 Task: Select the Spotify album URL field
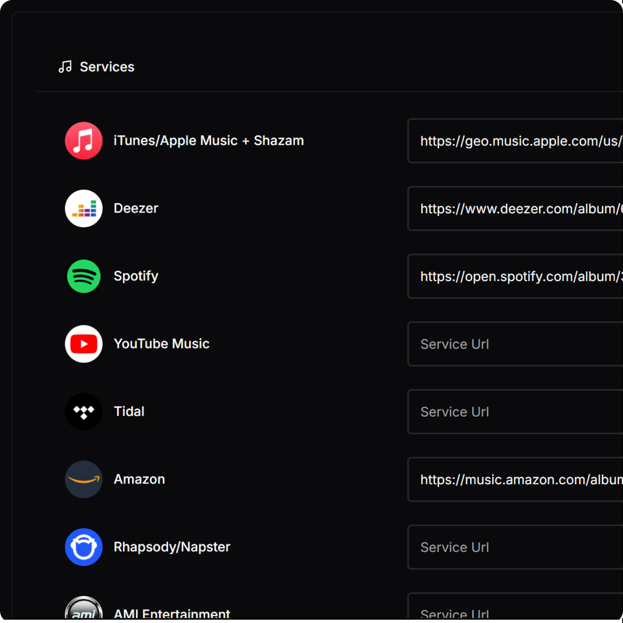coord(515,276)
